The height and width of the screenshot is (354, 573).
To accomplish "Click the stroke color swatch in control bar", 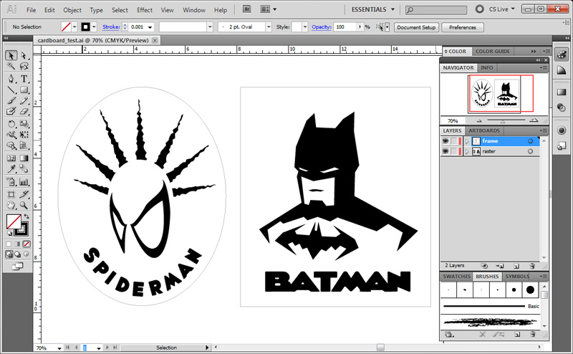I will pyautogui.click(x=85, y=27).
